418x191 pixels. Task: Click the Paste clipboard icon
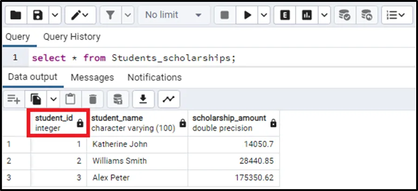(70, 99)
